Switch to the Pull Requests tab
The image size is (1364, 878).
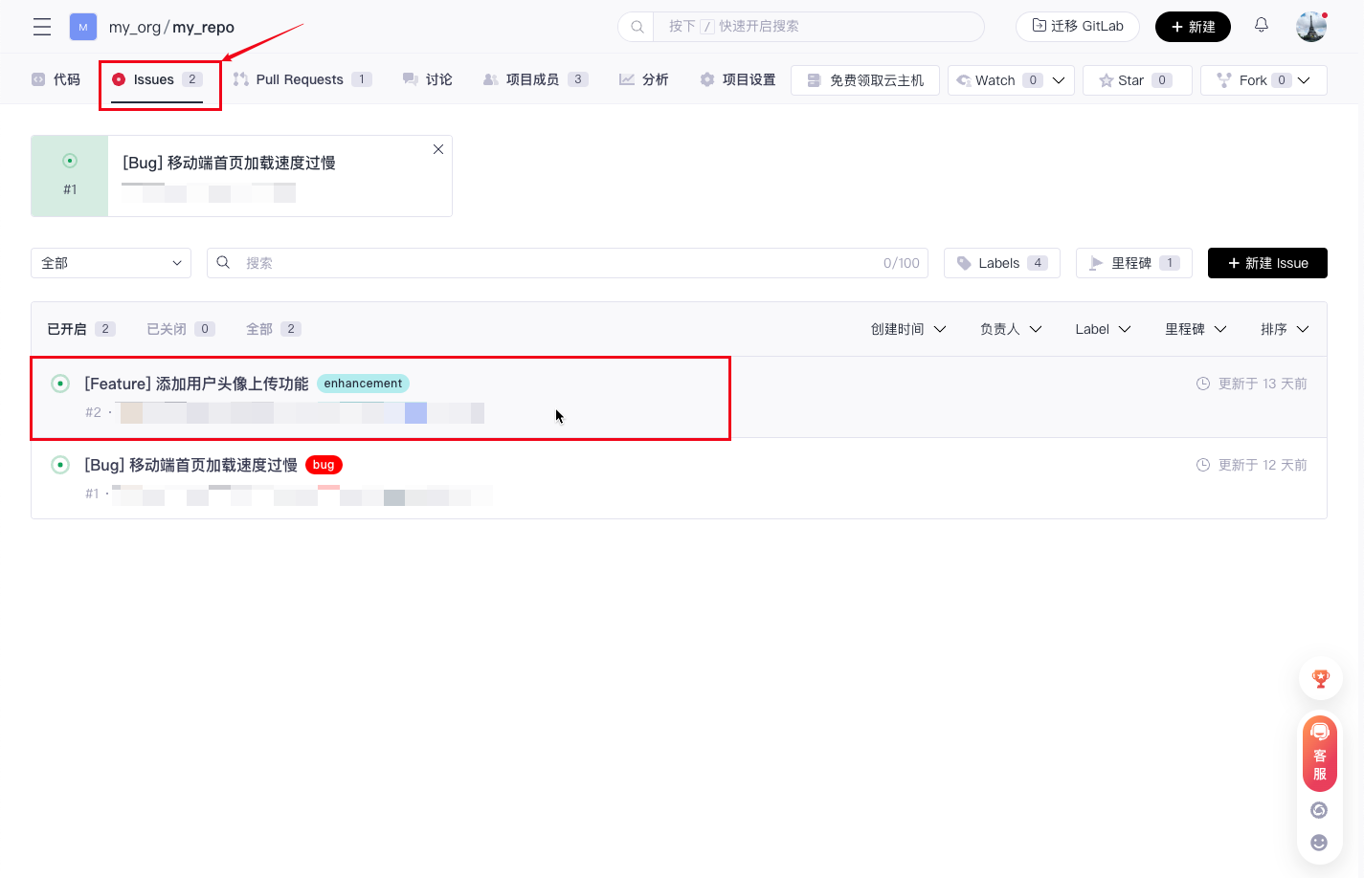300,79
